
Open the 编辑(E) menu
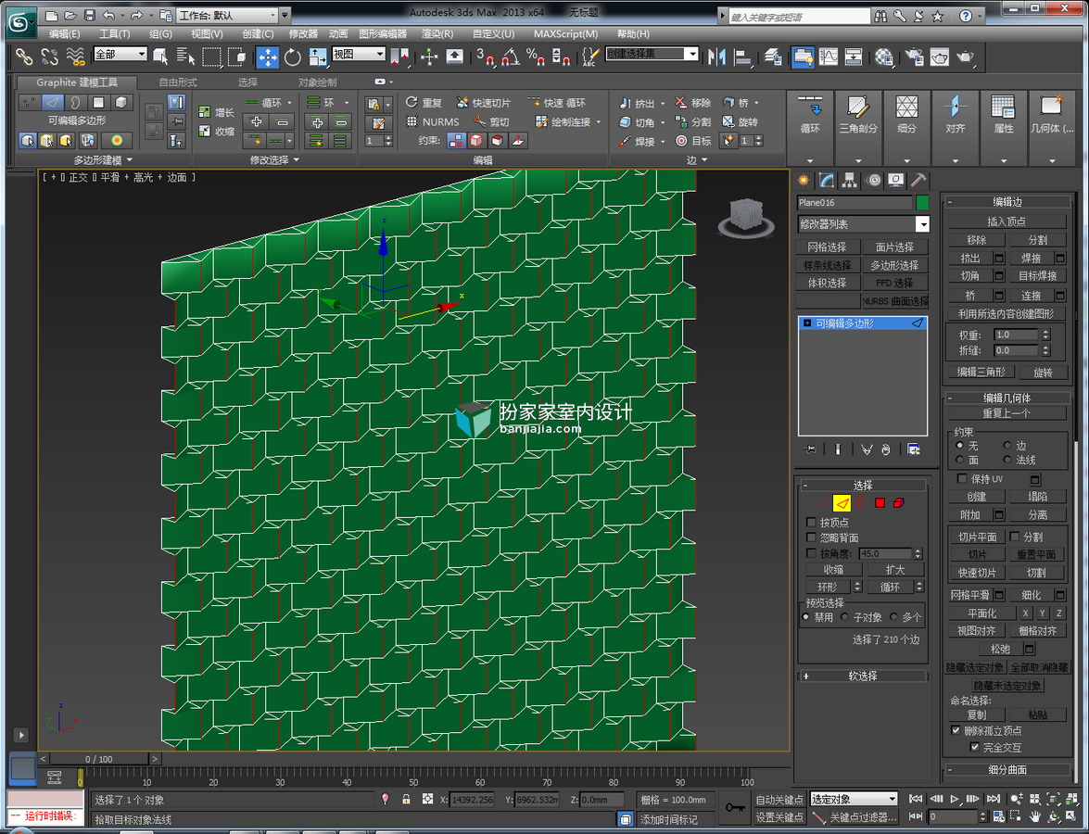(x=64, y=33)
